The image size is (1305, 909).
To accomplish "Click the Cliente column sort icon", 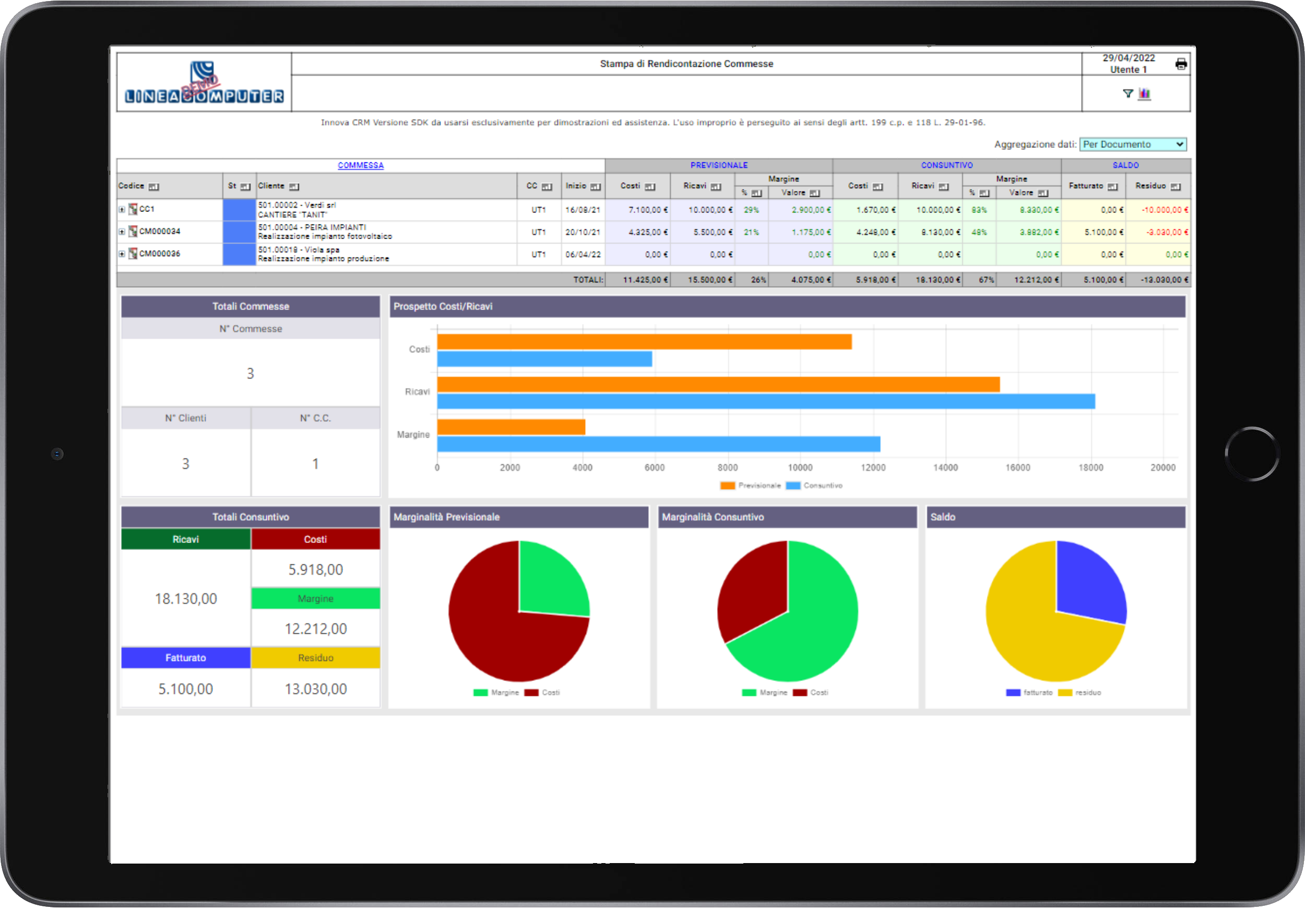I will [294, 186].
